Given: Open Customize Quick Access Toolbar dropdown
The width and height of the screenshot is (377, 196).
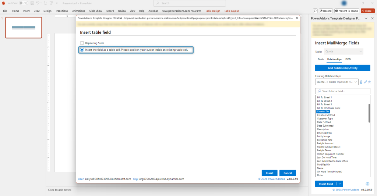Looking at the screenshot, I should click(57, 3).
